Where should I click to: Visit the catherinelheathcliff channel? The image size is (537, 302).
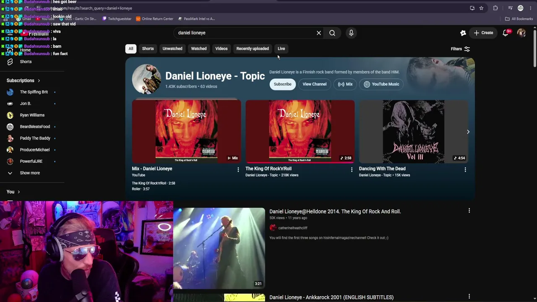point(293,228)
